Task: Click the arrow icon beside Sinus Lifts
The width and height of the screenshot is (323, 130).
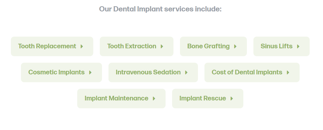Action: coord(298,46)
